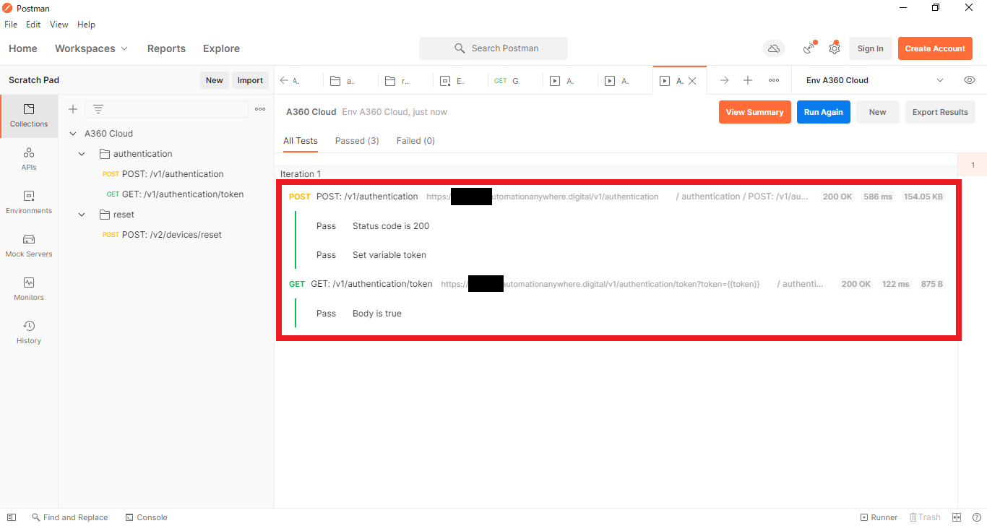
Task: Click Create Account button
Action: [x=935, y=48]
